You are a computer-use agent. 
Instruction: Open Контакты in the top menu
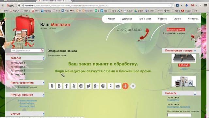(x=193, y=19)
